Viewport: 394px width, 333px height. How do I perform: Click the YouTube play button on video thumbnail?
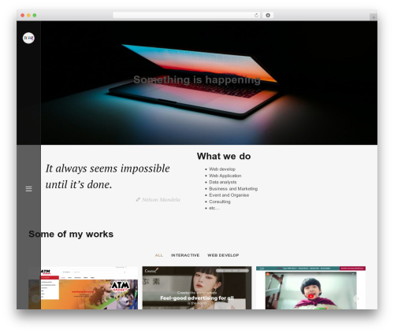tap(311, 297)
